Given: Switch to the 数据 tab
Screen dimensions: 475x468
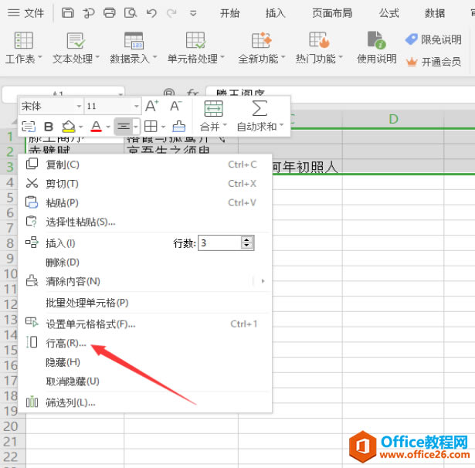Looking at the screenshot, I should [434, 13].
